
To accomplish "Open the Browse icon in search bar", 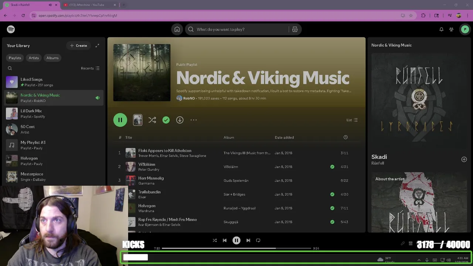I will pyautogui.click(x=295, y=29).
